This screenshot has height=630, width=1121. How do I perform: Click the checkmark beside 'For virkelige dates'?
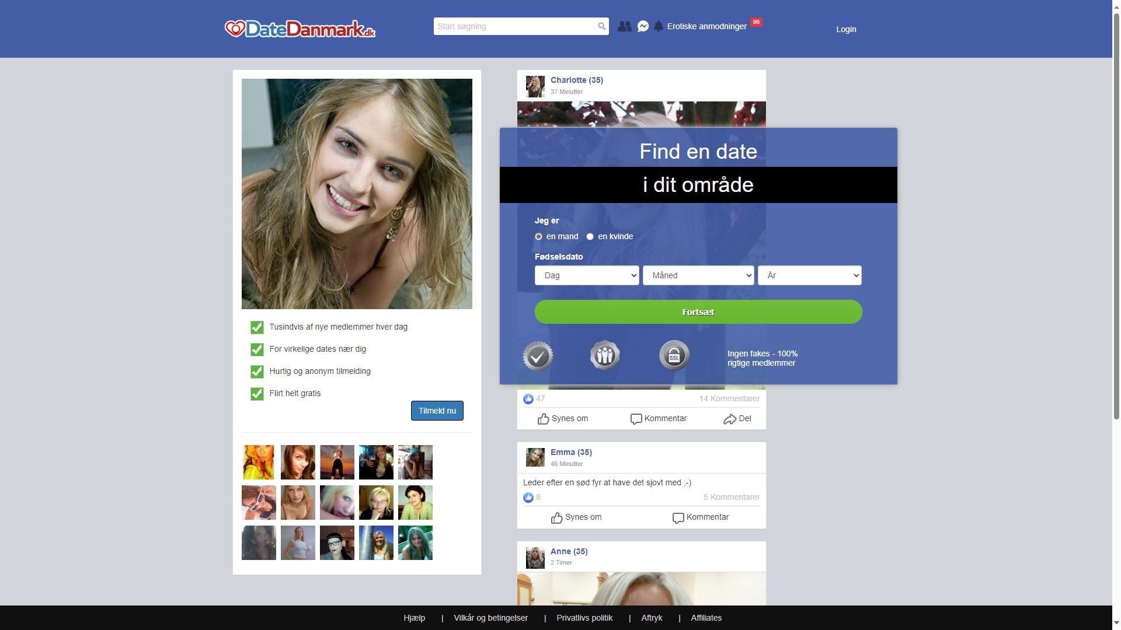click(257, 349)
